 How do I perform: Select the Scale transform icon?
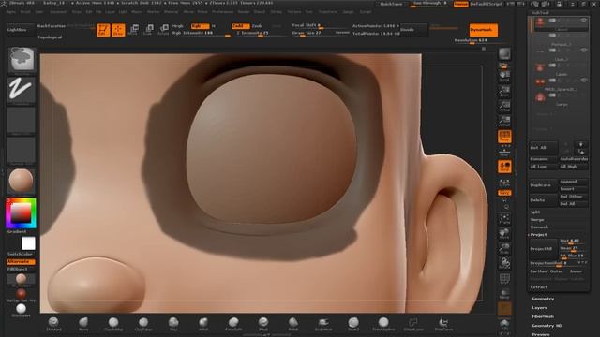pyautogui.click(x=148, y=30)
